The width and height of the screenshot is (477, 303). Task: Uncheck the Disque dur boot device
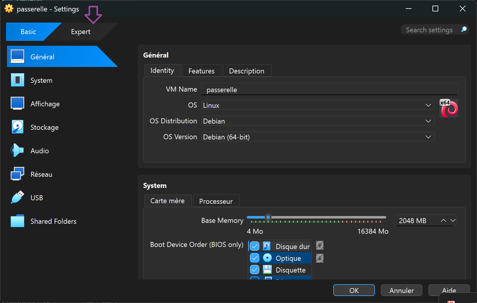[x=255, y=246]
